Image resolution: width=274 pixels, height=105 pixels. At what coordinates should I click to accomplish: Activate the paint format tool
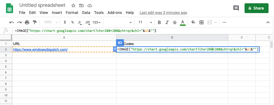click(x=35, y=22)
